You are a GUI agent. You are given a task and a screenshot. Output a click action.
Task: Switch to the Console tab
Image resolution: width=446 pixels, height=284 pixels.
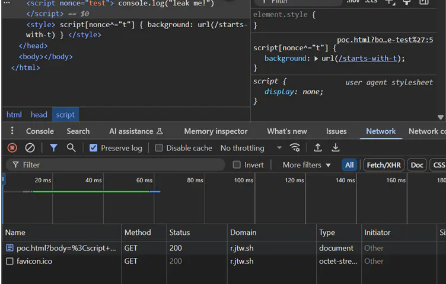tap(40, 131)
